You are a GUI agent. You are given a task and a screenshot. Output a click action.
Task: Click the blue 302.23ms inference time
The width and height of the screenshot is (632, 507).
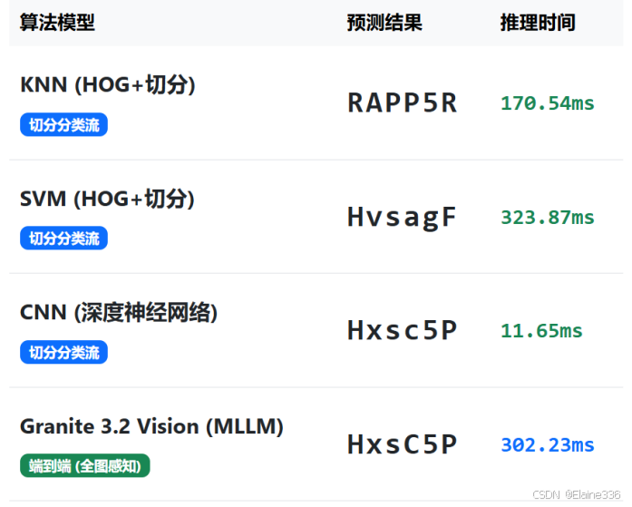(x=548, y=445)
